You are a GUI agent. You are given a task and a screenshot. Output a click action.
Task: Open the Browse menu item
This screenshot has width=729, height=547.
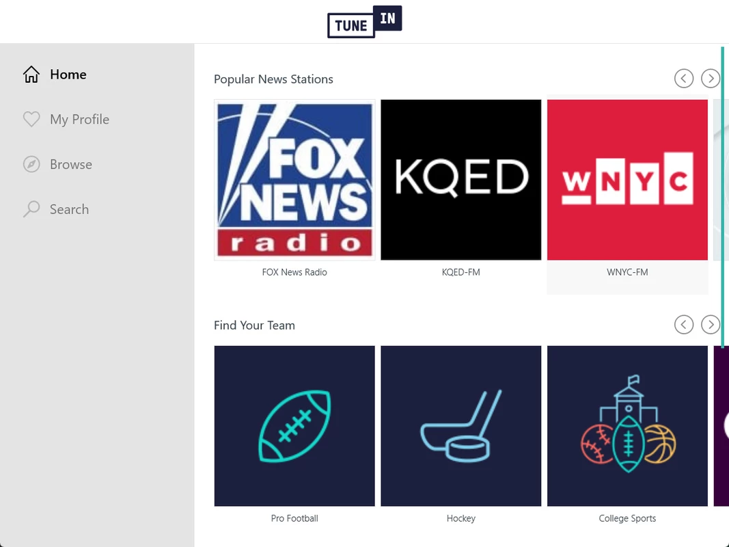pyautogui.click(x=71, y=164)
